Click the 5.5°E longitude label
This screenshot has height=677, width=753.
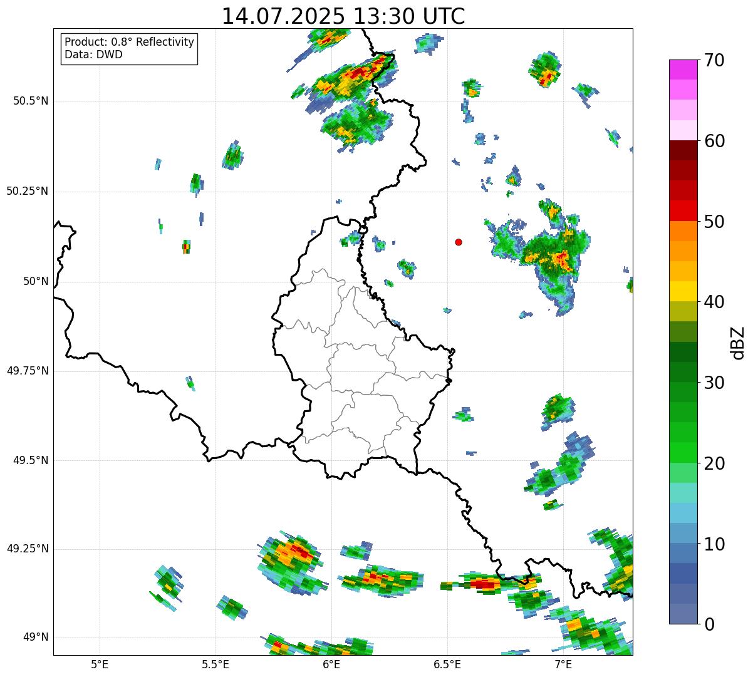[x=216, y=664]
